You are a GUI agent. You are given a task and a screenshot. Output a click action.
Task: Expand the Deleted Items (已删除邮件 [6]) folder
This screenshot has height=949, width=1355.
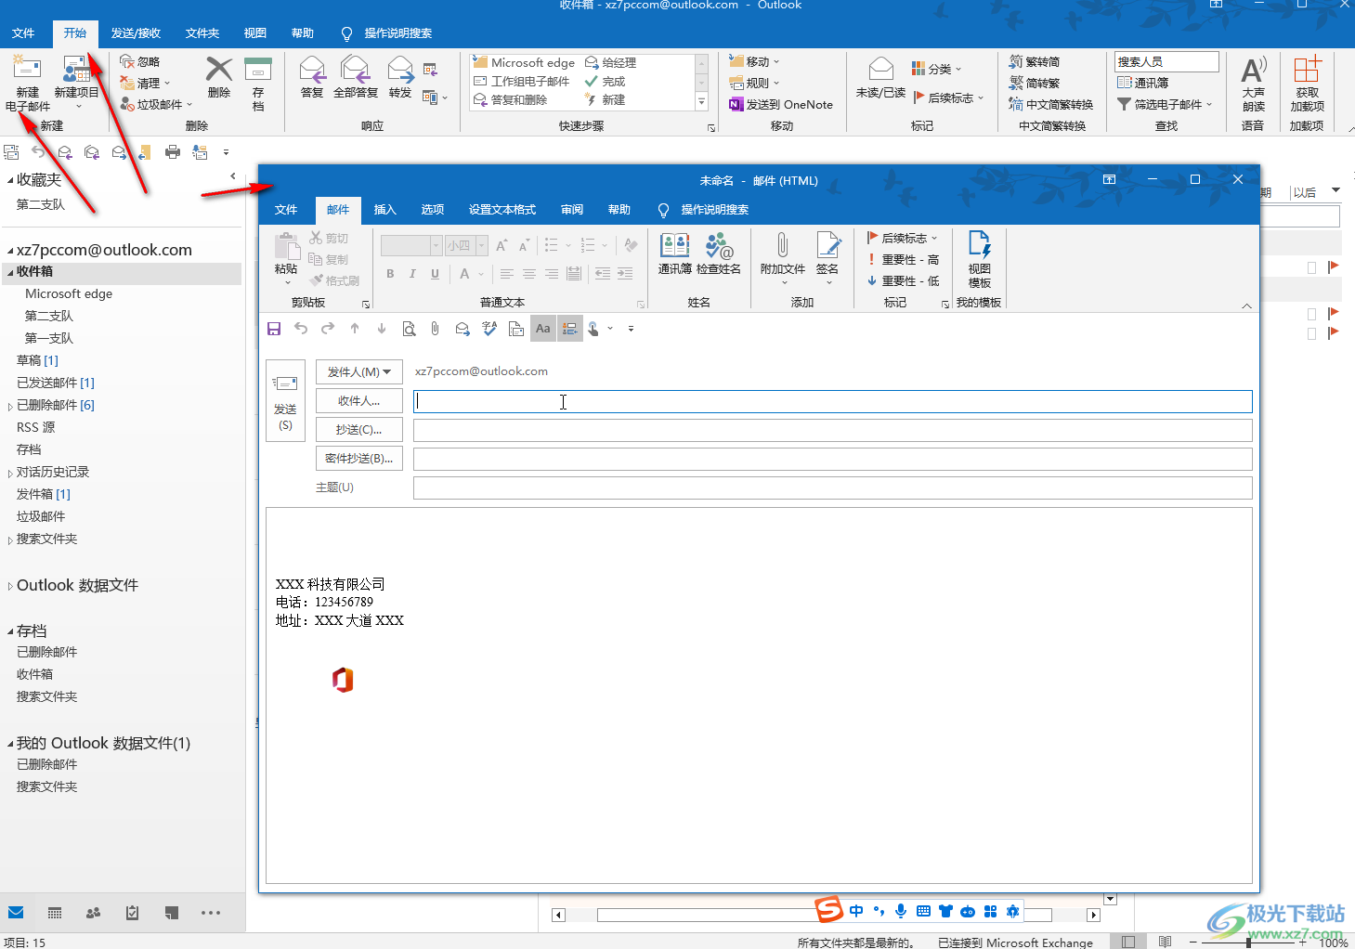tap(10, 406)
